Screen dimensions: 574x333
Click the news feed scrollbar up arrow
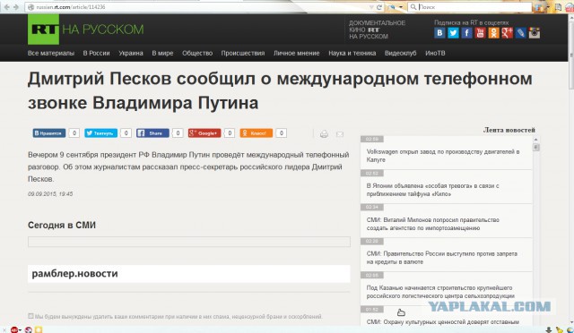536,140
